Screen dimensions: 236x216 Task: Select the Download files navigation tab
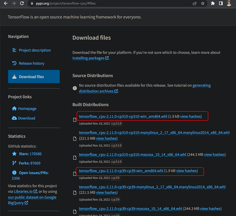34,77
